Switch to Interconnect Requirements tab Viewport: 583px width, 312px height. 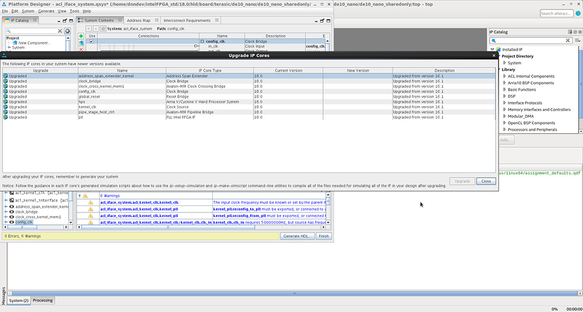click(187, 20)
